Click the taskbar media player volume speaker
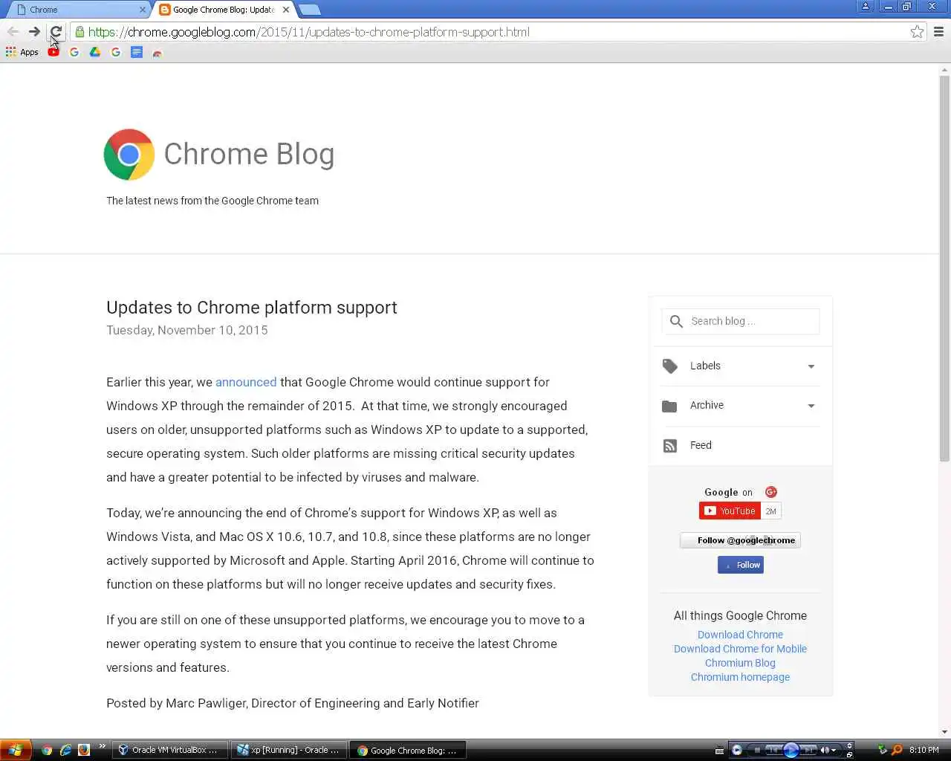This screenshot has height=761, width=951. click(x=824, y=750)
